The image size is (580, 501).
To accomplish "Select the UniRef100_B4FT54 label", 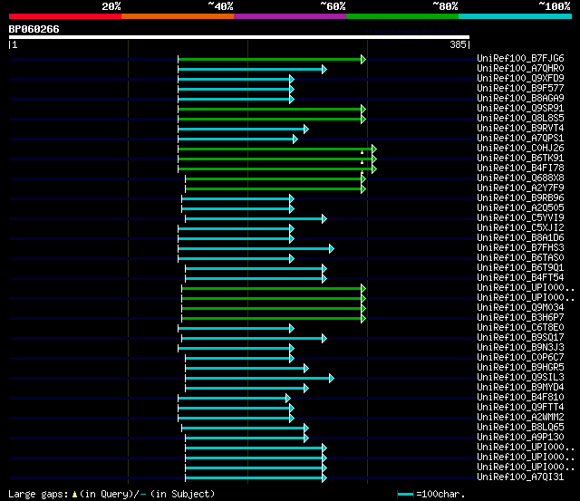I will (x=520, y=278).
